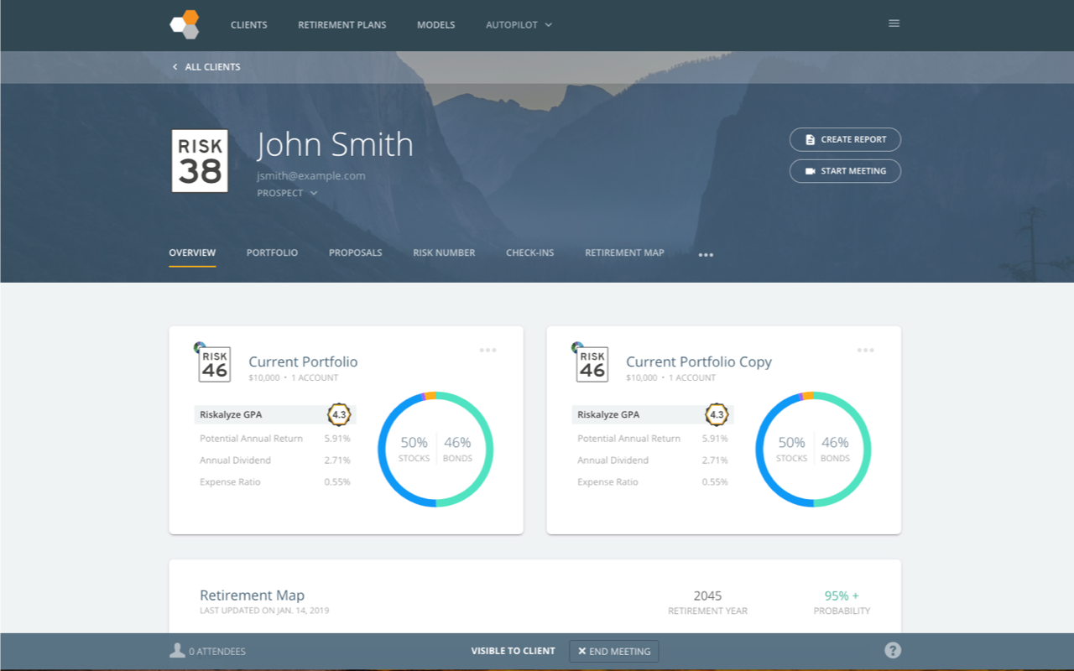The width and height of the screenshot is (1074, 671).
Task: Click the stocks-bonds donut chart
Action: [x=436, y=449]
